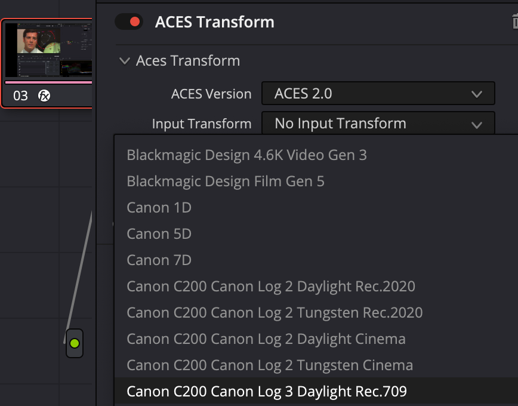Collapse the Aces Transform section chevron
Viewport: 518px width, 406px height.
tap(125, 61)
